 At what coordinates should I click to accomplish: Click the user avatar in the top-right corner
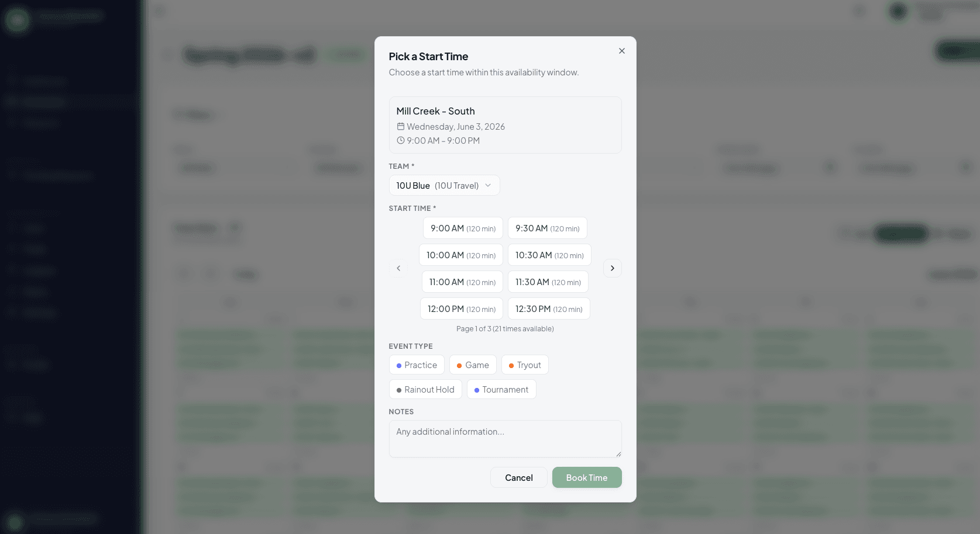coord(898,11)
